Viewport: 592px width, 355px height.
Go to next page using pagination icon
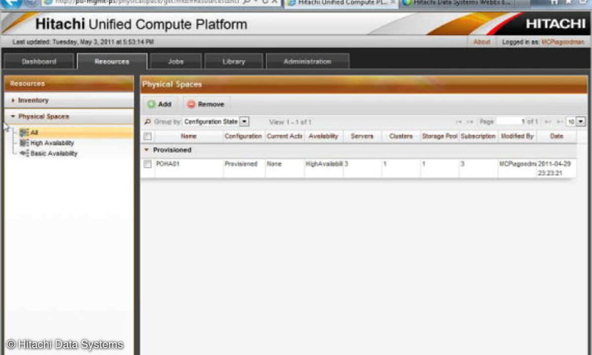point(548,122)
